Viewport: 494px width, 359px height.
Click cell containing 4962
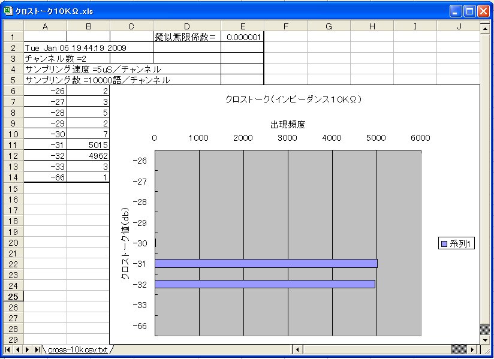point(88,156)
